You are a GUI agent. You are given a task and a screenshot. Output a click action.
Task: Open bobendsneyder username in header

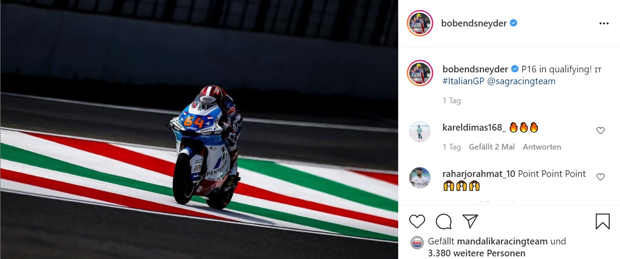(474, 23)
